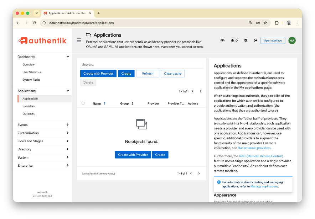This screenshot has width=315, height=219.
Task: Open RAC (Remote Access Control) link
Action: click(261, 156)
